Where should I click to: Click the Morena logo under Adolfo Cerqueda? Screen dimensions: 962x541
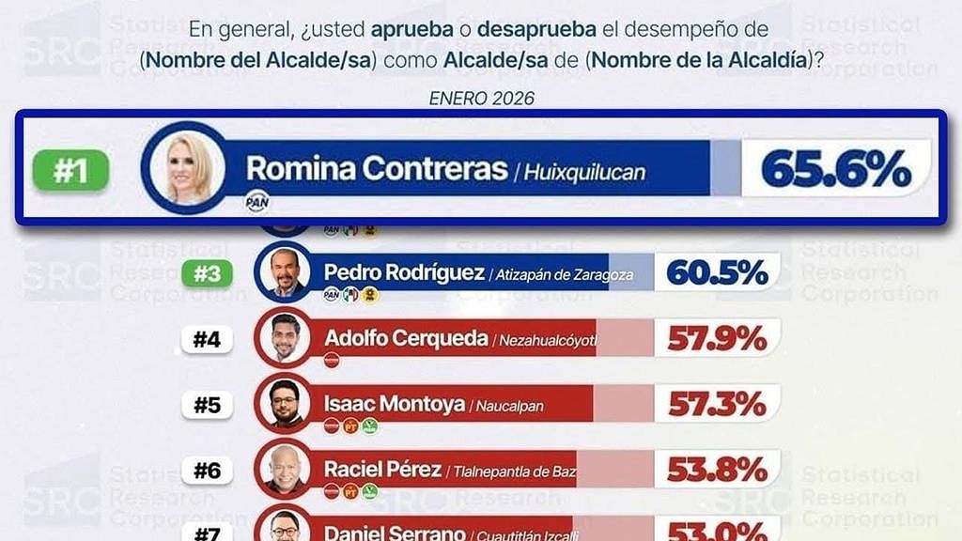(331, 360)
